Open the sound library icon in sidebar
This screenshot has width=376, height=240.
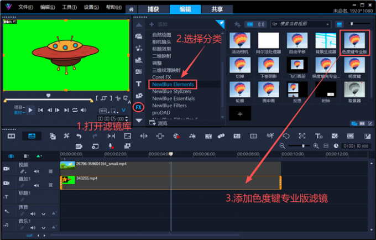[x=139, y=48]
